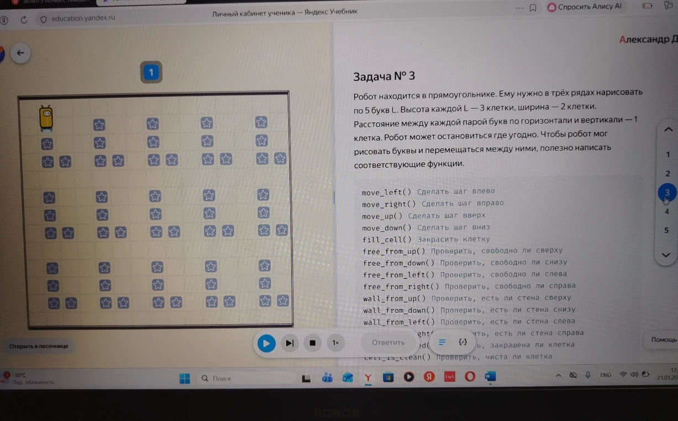Click the free_from_up() command text
The image size is (678, 421).
[x=395, y=251]
